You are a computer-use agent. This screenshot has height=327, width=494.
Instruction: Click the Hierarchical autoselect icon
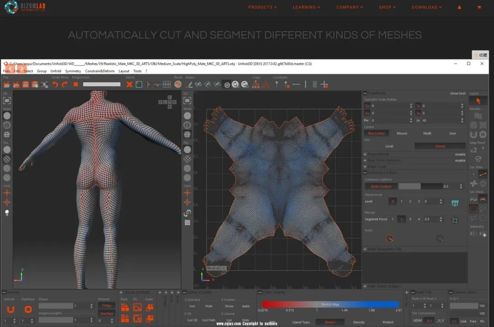tap(455, 202)
